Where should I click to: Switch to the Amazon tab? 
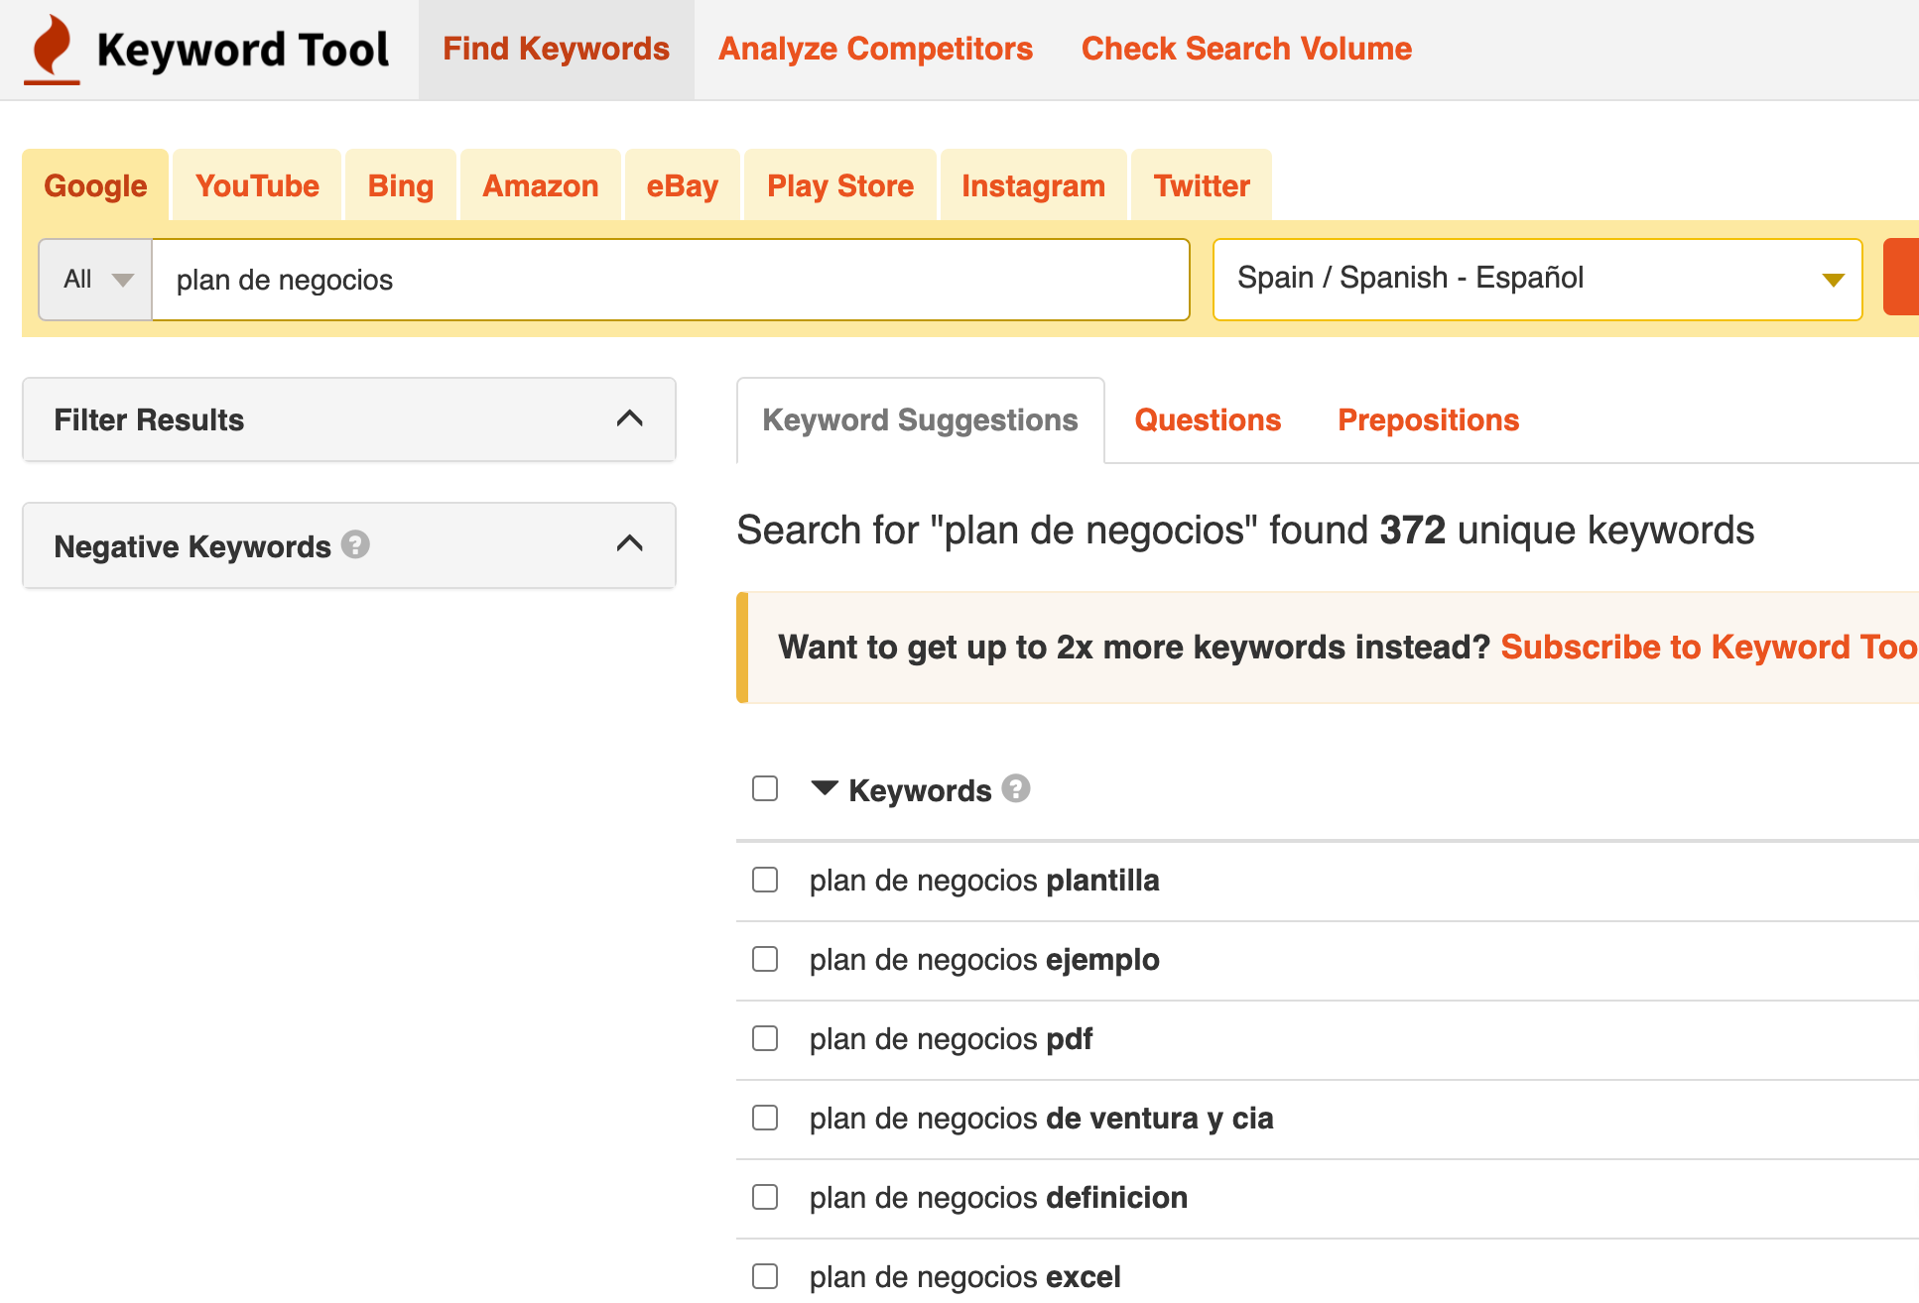coord(541,185)
